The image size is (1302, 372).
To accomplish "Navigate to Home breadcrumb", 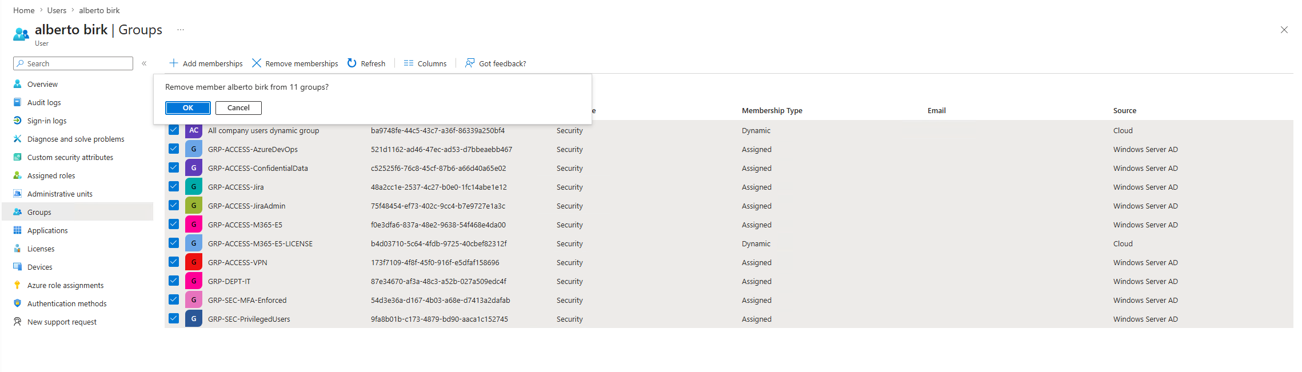I will [x=24, y=10].
